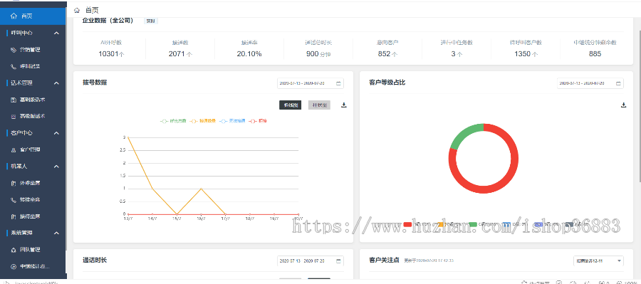Viewport: 641px width, 284px height.
Task: Click the icon beside 外呼坐席
Action: click(x=14, y=183)
